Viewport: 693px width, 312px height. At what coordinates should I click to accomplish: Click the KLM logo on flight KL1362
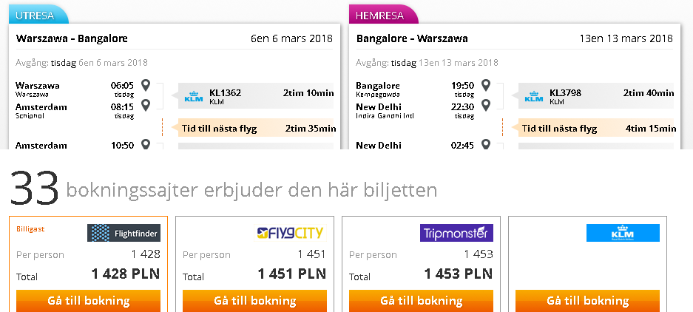point(194,96)
